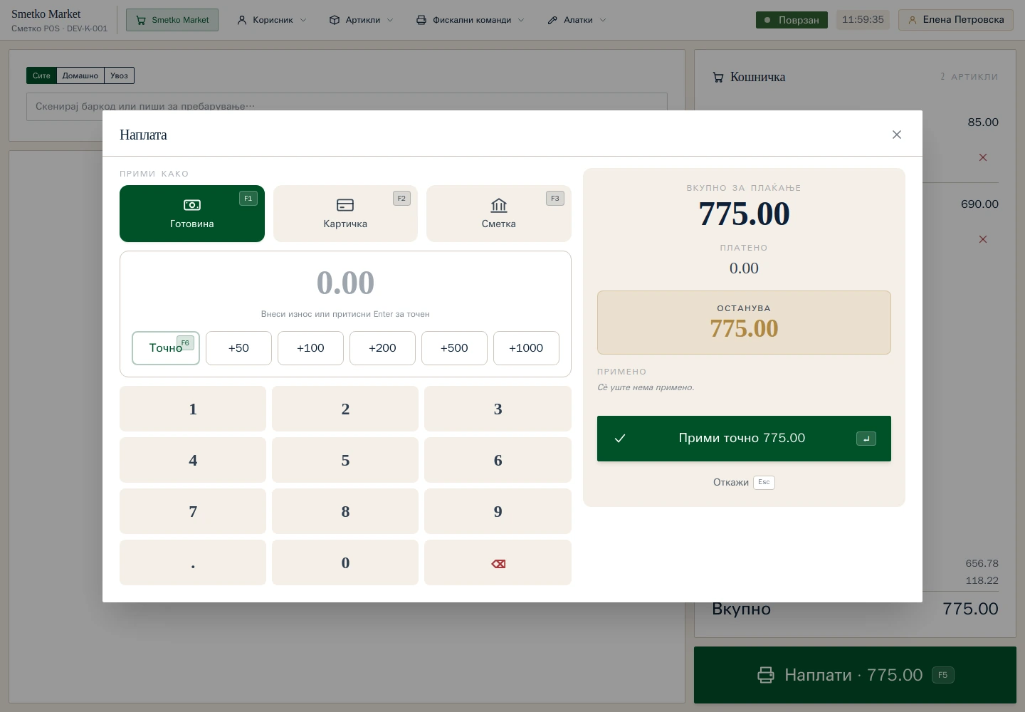The height and width of the screenshot is (712, 1025).
Task: Tap digit 2 on the keypad
Action: click(345, 409)
